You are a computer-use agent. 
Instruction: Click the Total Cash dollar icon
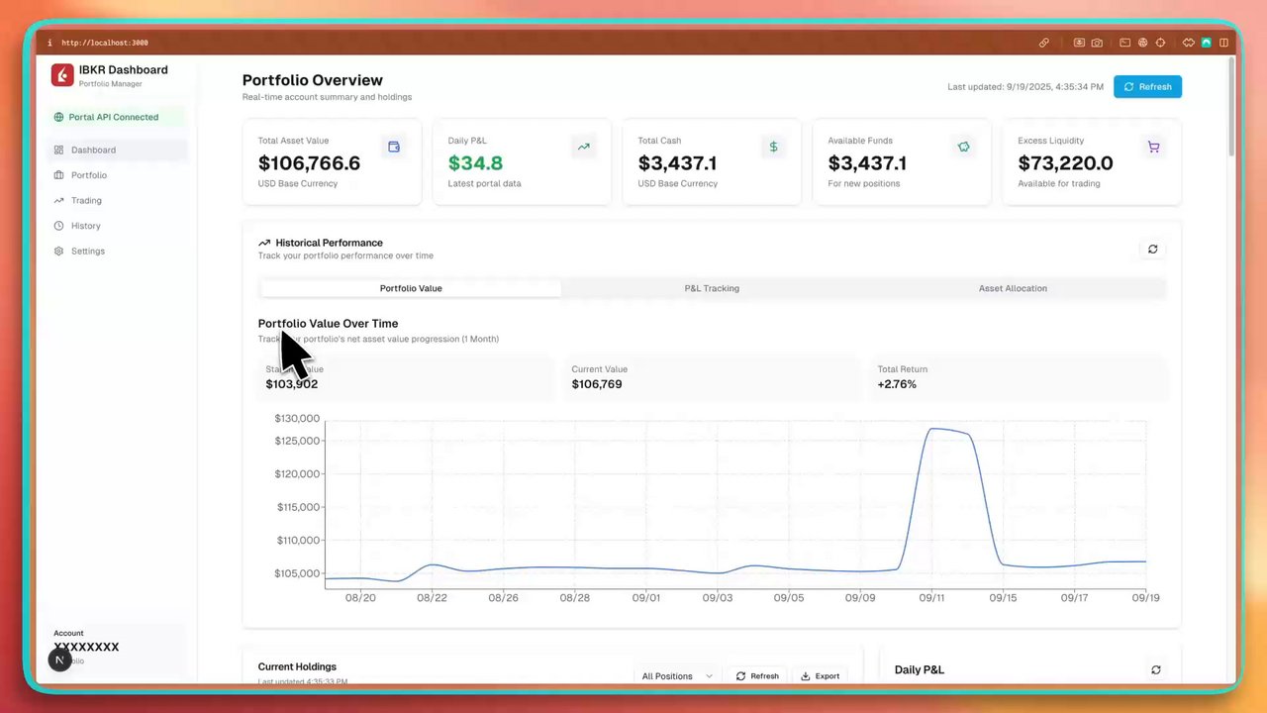tap(774, 147)
